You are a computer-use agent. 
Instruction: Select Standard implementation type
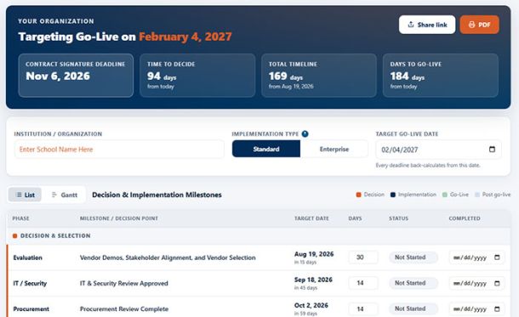[266, 149]
